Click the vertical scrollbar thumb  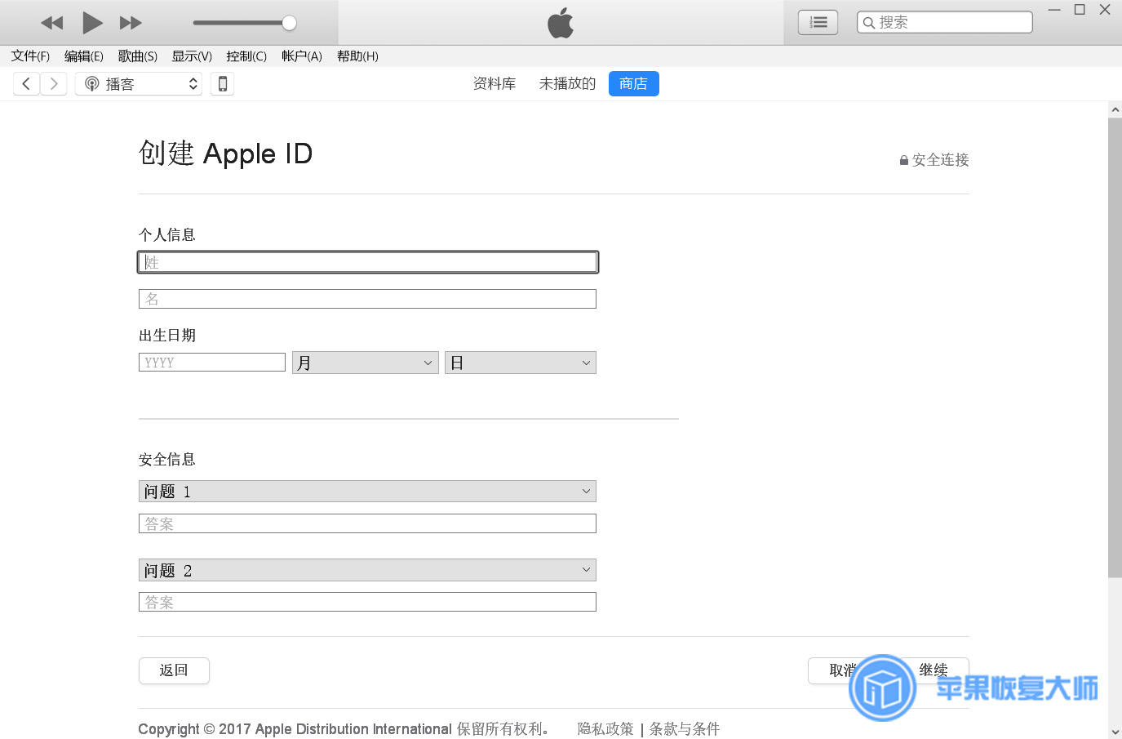1115,347
